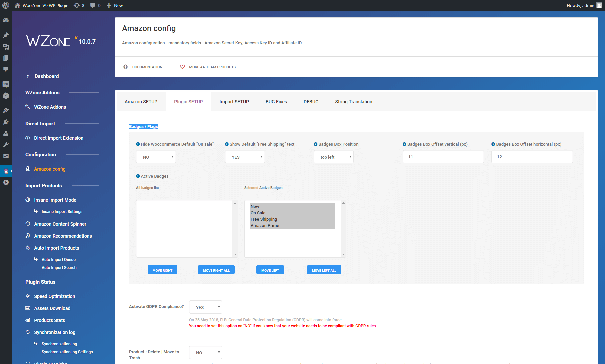Viewport: 605px width, 364px height.
Task: Open Posts pin icon in admin sidebar
Action: (x=6, y=35)
